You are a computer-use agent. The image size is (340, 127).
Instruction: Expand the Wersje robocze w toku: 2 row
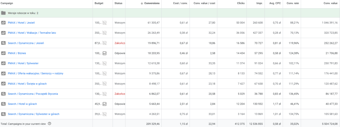170,13
